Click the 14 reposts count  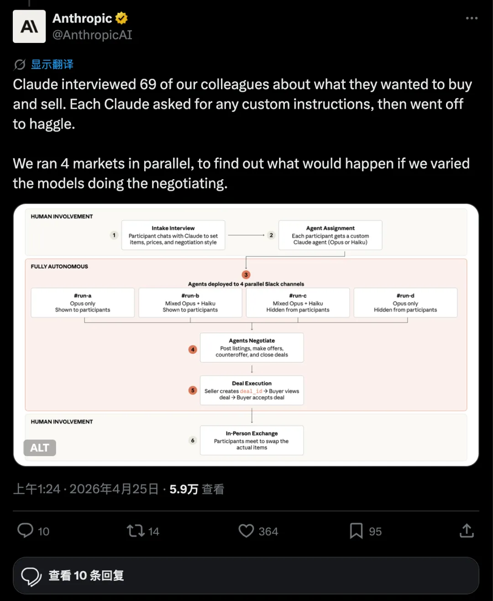[154, 532]
